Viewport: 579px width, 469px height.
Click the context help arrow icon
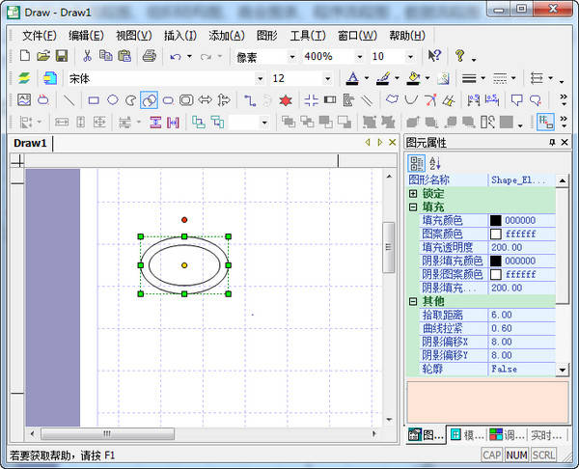coord(434,57)
